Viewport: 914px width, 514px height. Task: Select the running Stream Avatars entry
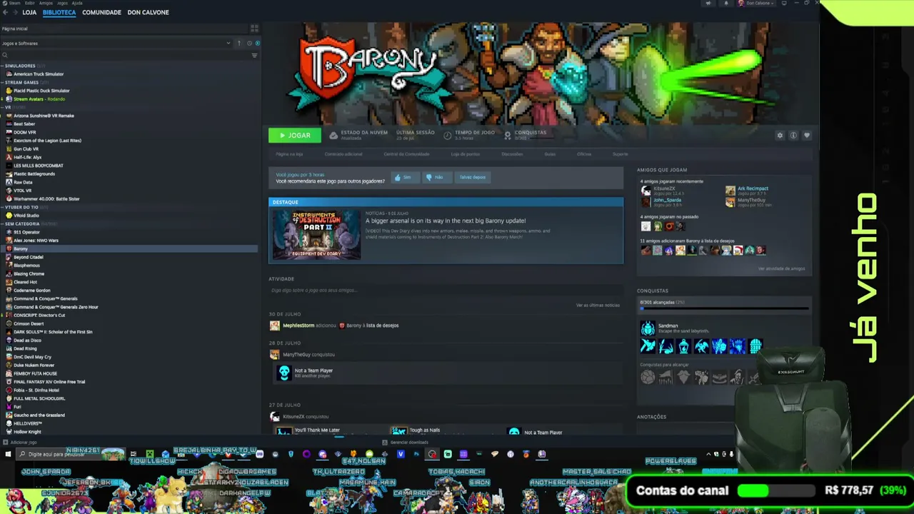point(39,99)
